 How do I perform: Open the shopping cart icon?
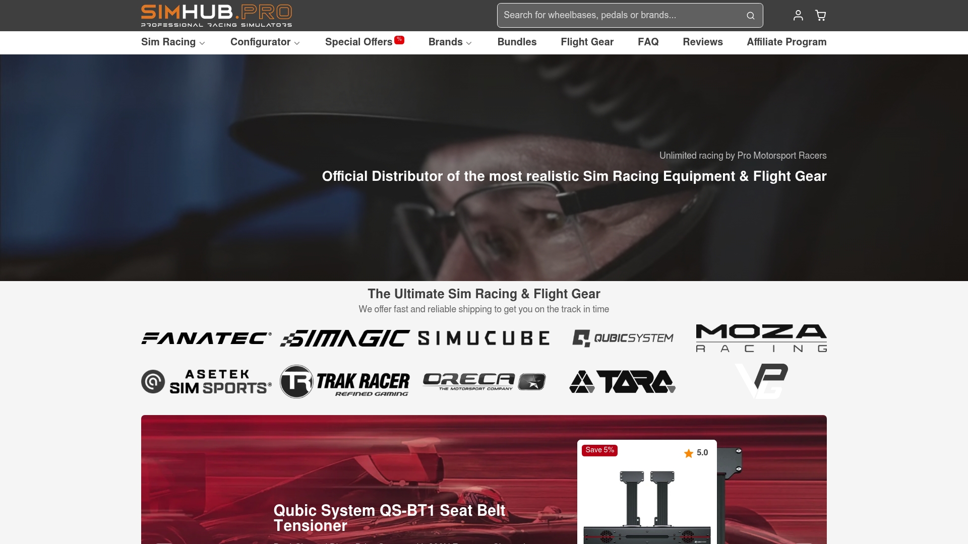coord(821,16)
